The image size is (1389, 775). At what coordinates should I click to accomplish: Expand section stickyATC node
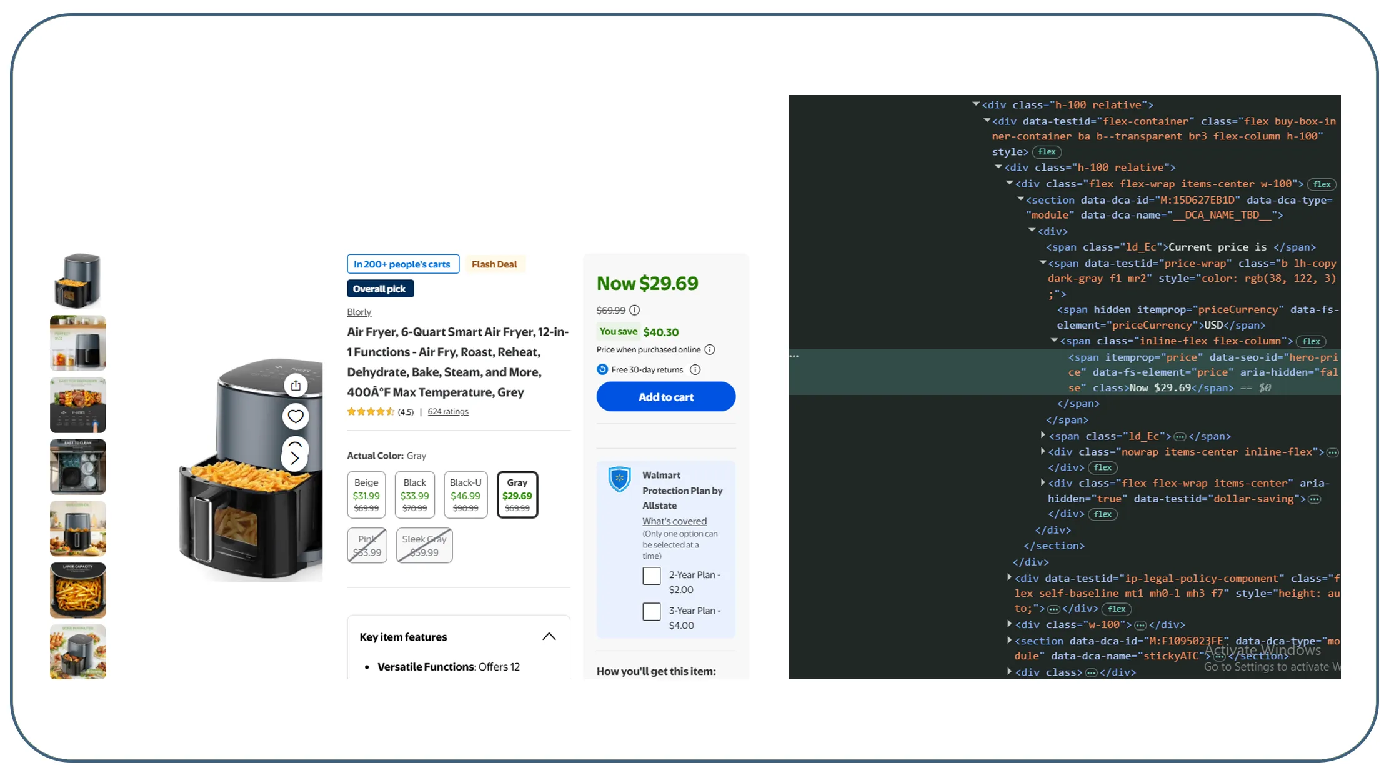point(1010,641)
